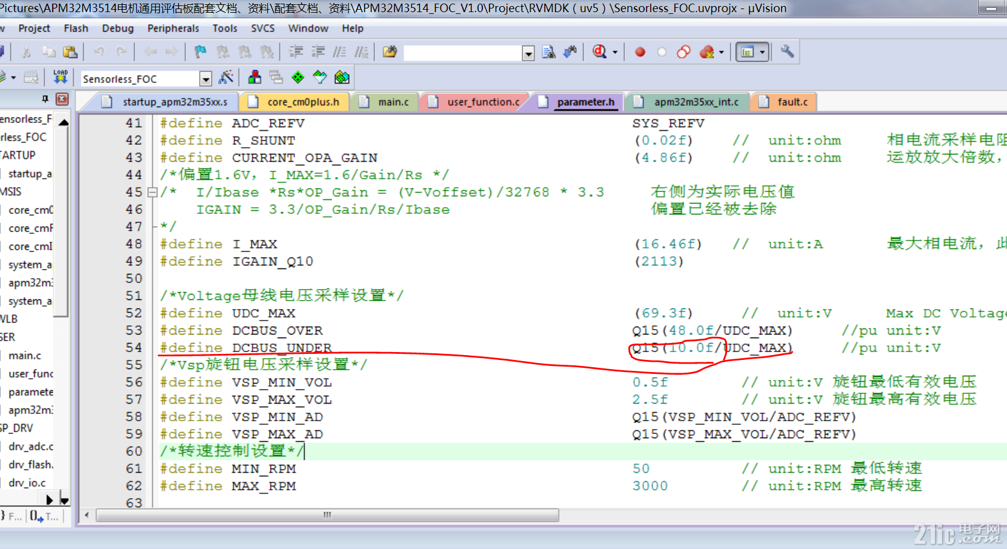Click the LOAD download icon
Image resolution: width=1007 pixels, height=549 pixels.
click(x=61, y=77)
